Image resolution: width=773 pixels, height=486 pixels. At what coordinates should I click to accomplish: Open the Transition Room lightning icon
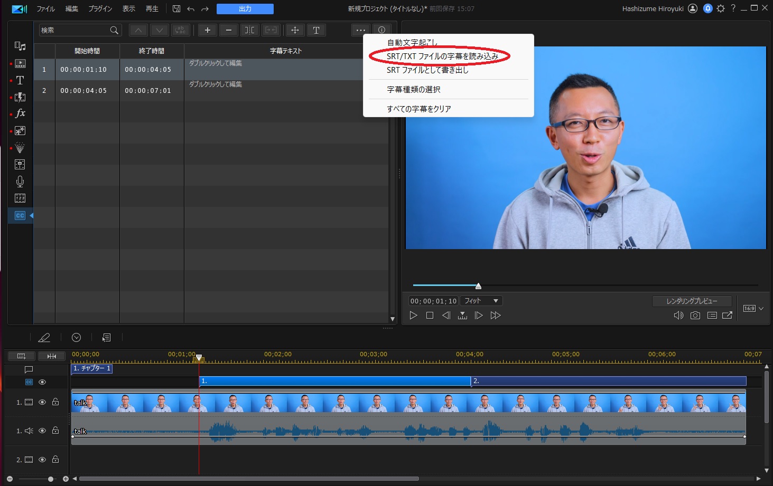[x=20, y=97]
